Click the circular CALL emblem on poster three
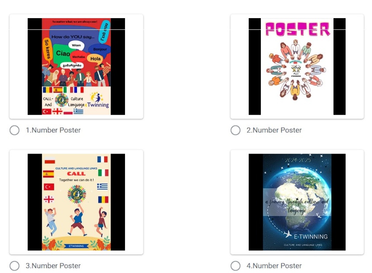The width and height of the screenshot is (372, 273). point(77,194)
